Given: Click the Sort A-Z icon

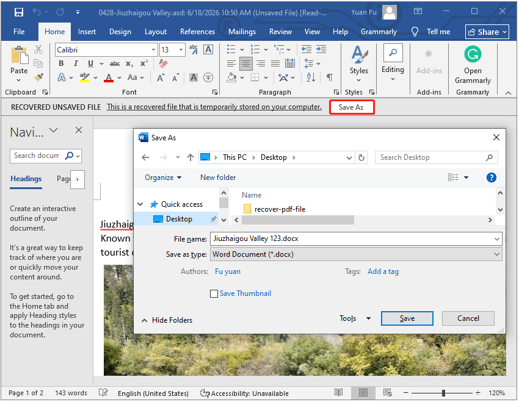Looking at the screenshot, I should tap(311, 77).
